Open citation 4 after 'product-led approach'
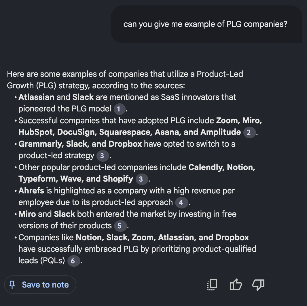The image size is (307, 306). pyautogui.click(x=181, y=203)
